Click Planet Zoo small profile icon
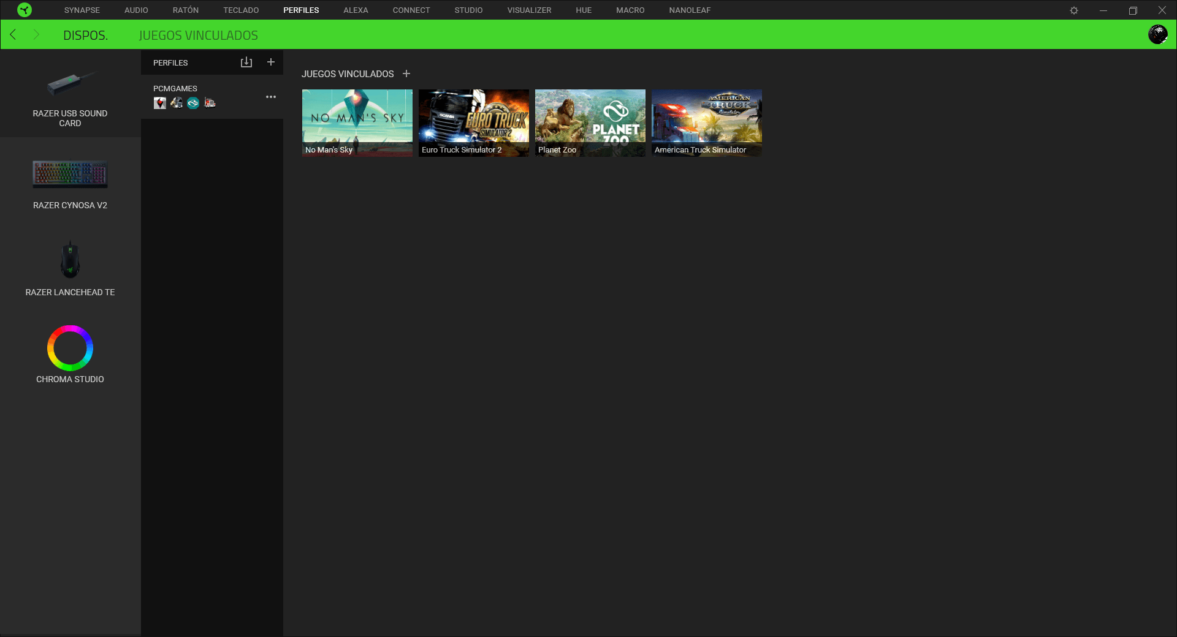This screenshot has width=1177, height=637. click(x=193, y=103)
